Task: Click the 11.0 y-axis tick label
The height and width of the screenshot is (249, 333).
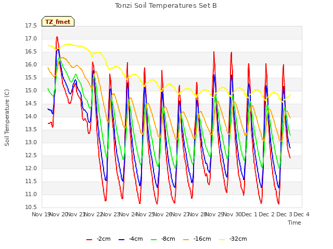Action: pyautogui.click(x=31, y=195)
